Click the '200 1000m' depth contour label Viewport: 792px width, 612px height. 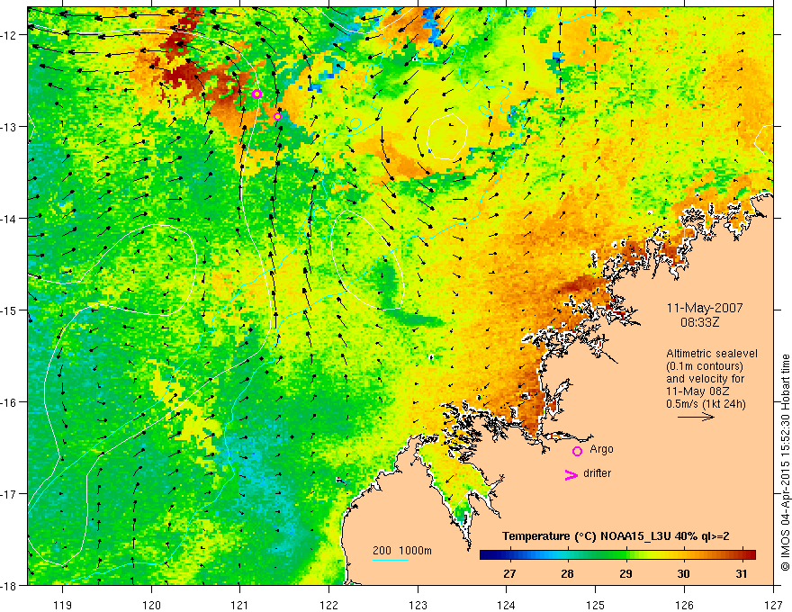402,551
